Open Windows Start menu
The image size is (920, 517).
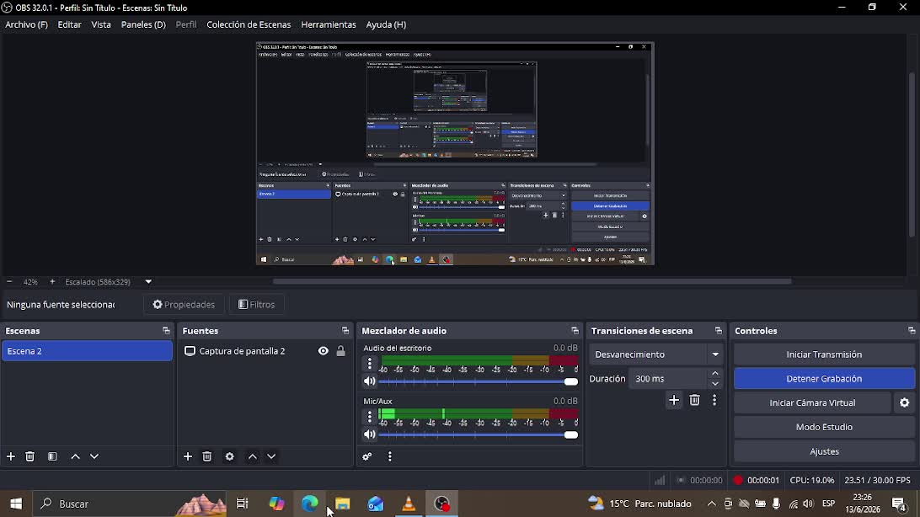click(16, 504)
